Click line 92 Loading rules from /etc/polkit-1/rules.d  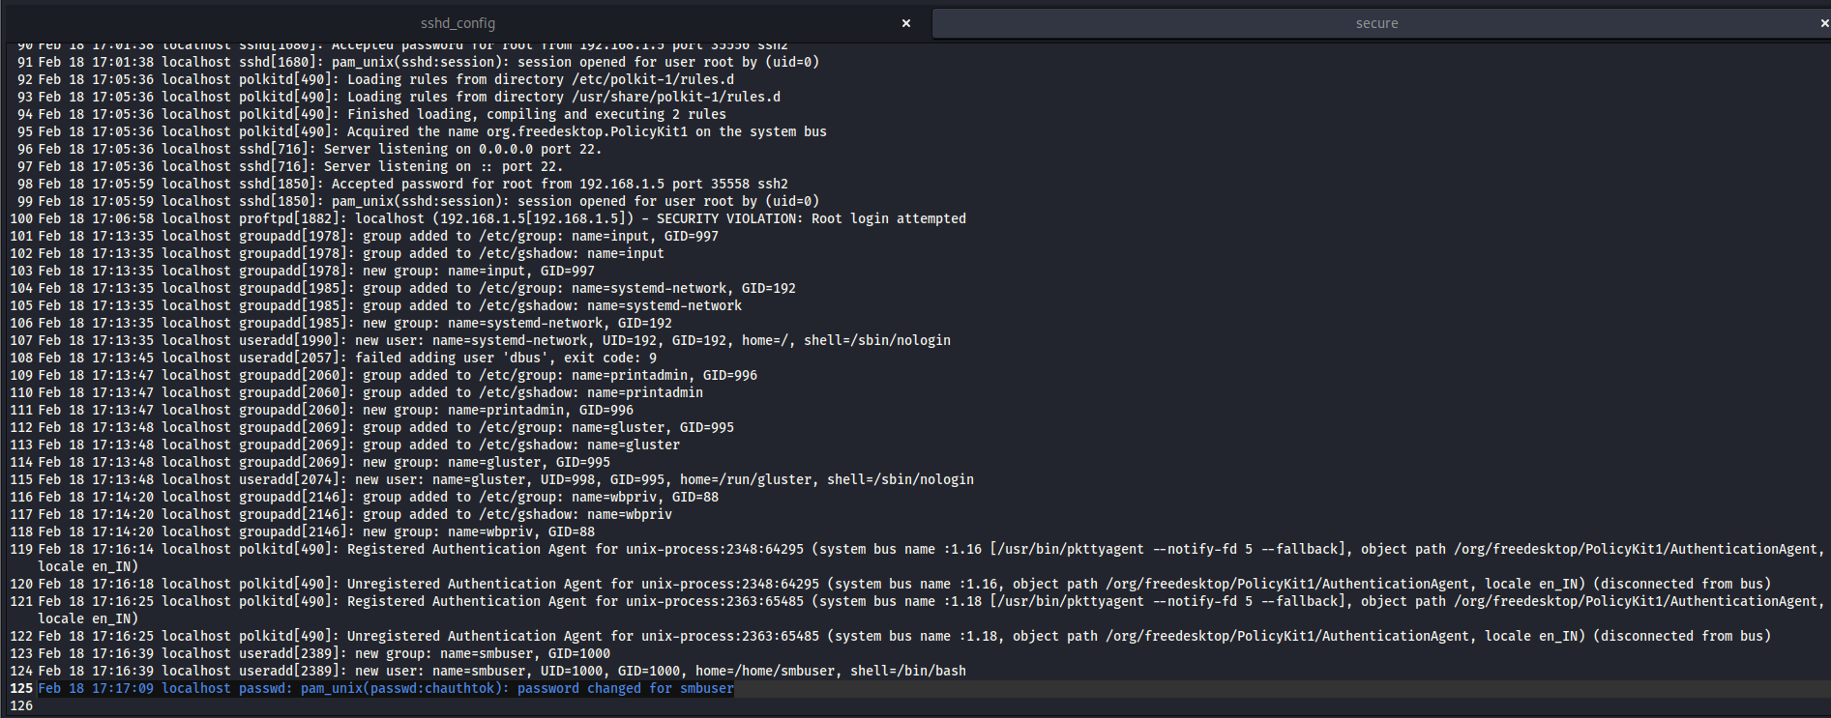tap(386, 79)
